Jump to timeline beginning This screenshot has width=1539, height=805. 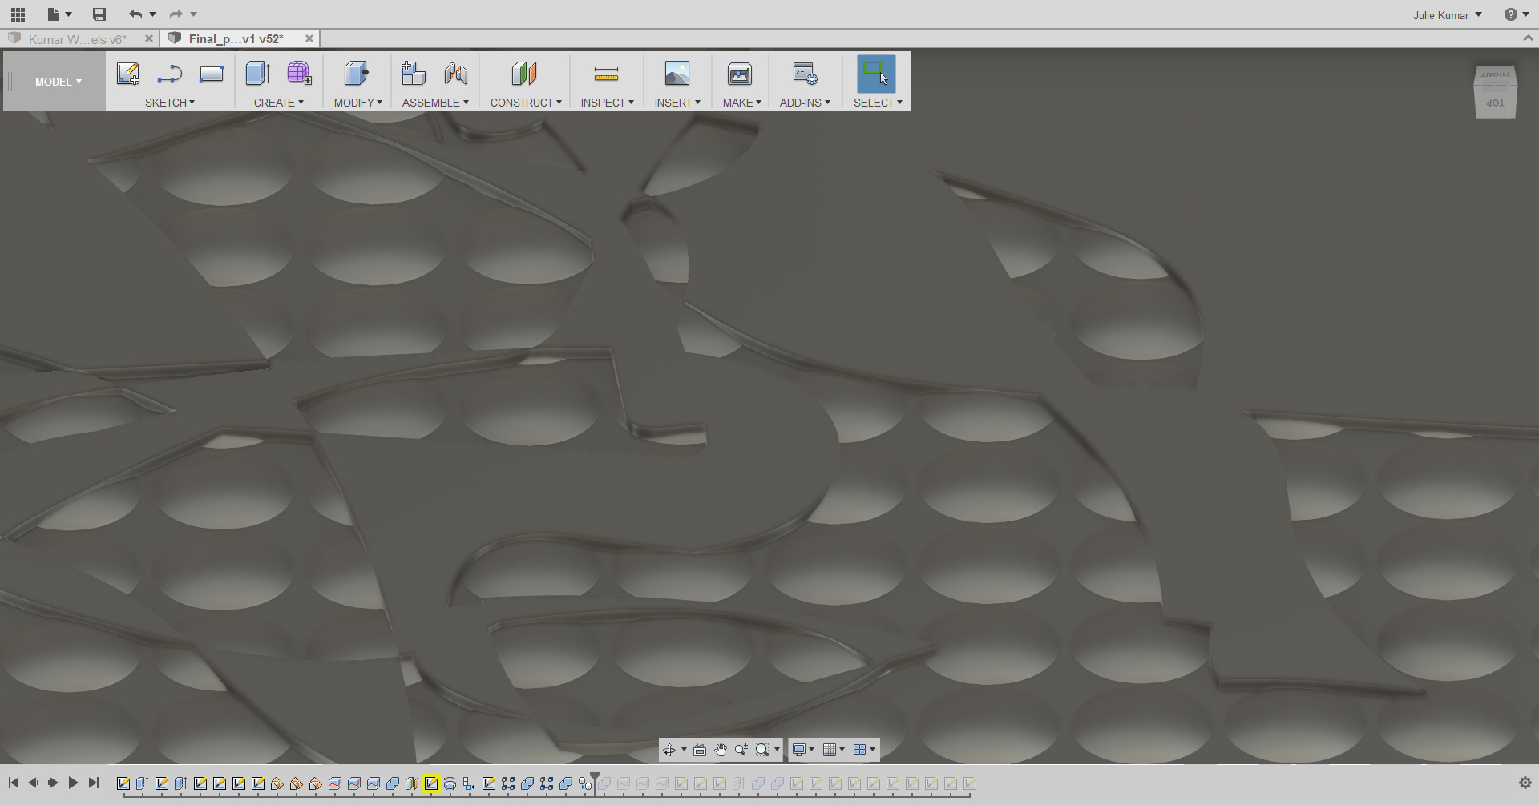14,783
